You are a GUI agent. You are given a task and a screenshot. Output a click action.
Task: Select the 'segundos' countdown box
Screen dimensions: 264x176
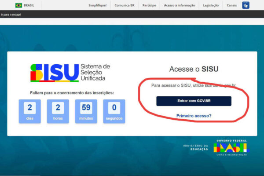(114, 111)
